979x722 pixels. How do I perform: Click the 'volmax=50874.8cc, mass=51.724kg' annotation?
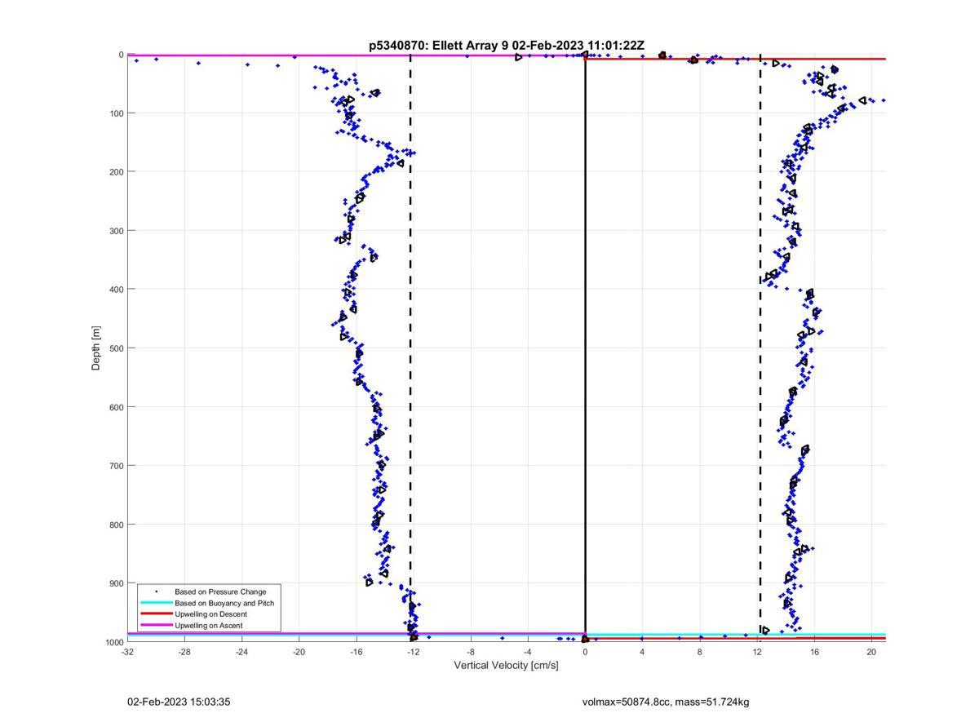click(666, 702)
